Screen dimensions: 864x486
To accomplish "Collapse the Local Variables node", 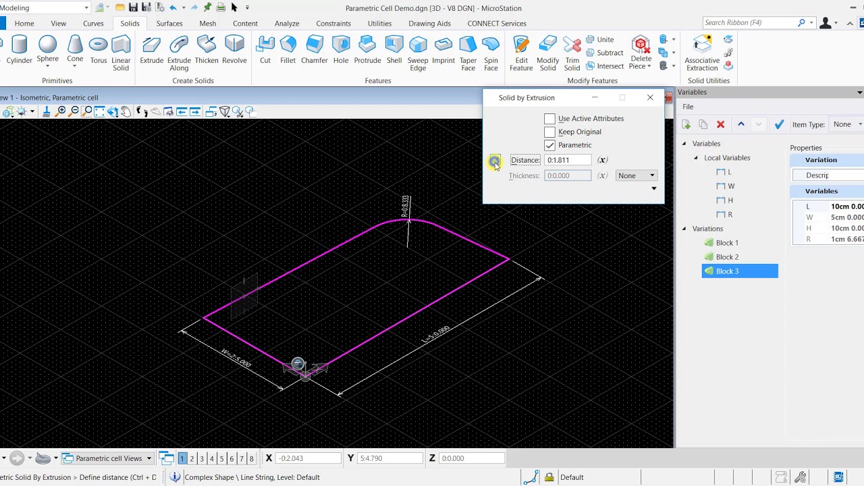I will pos(696,158).
